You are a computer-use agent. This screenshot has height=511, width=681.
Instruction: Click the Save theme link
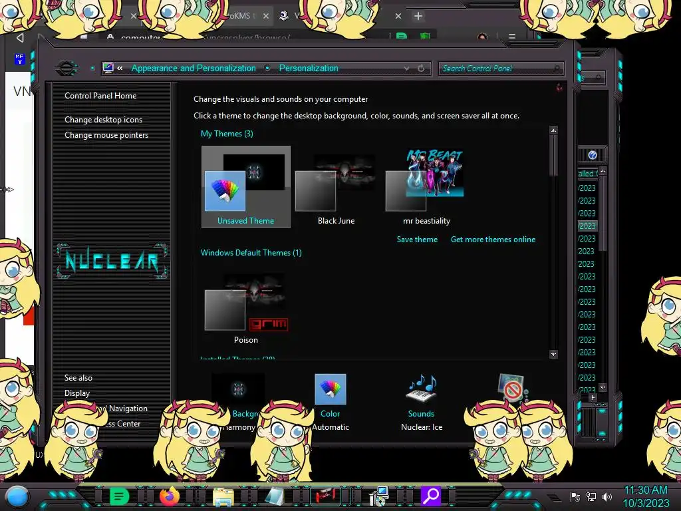click(417, 240)
